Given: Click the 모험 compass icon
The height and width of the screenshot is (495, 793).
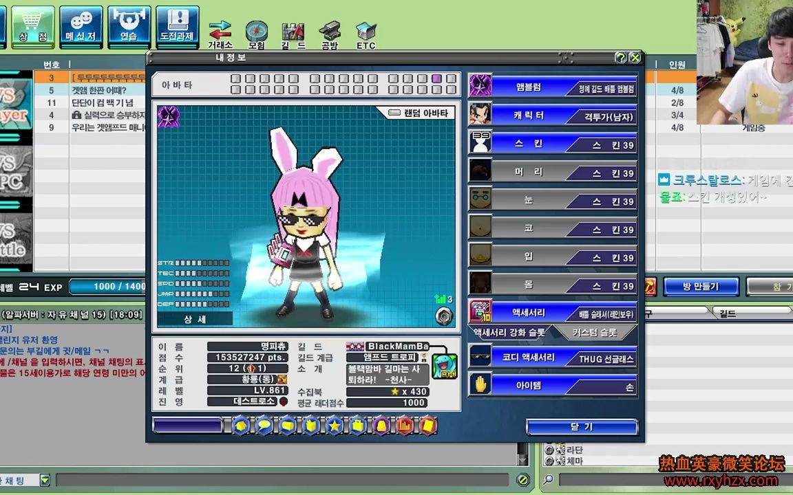Looking at the screenshot, I should tap(256, 34).
